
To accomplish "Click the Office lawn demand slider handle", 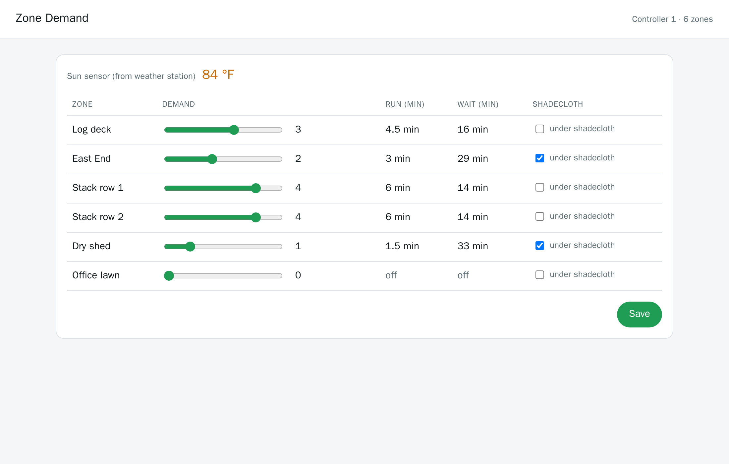I will click(169, 276).
